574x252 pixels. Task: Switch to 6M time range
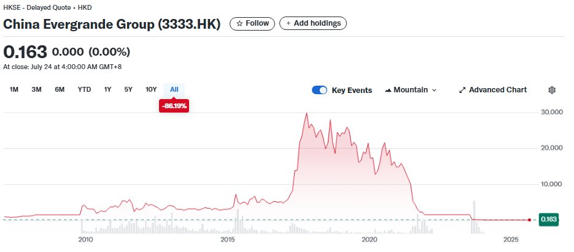click(x=60, y=89)
